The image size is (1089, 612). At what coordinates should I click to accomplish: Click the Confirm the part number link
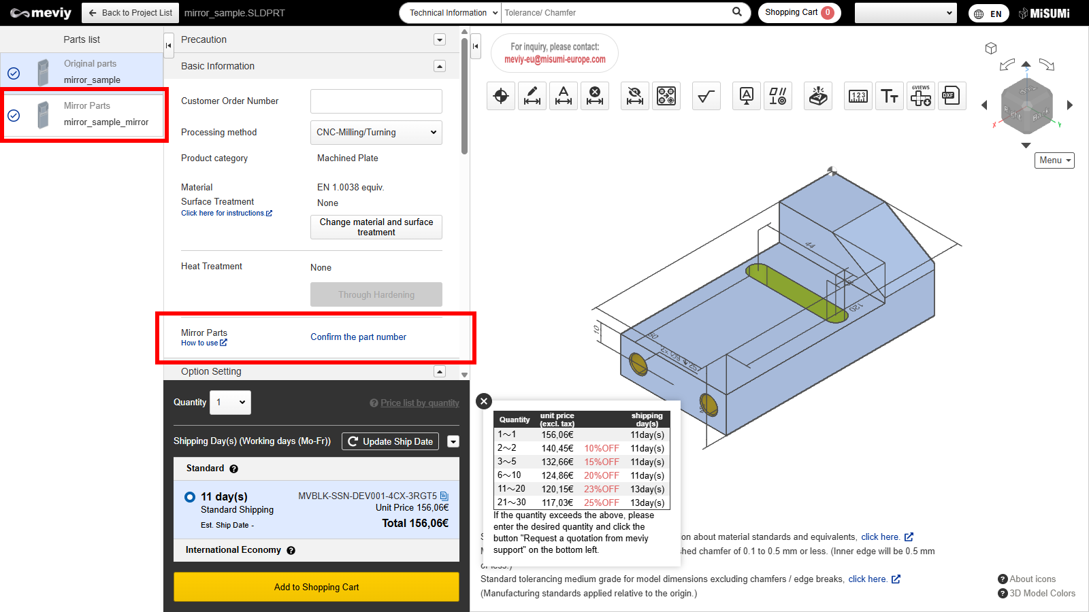click(x=358, y=337)
